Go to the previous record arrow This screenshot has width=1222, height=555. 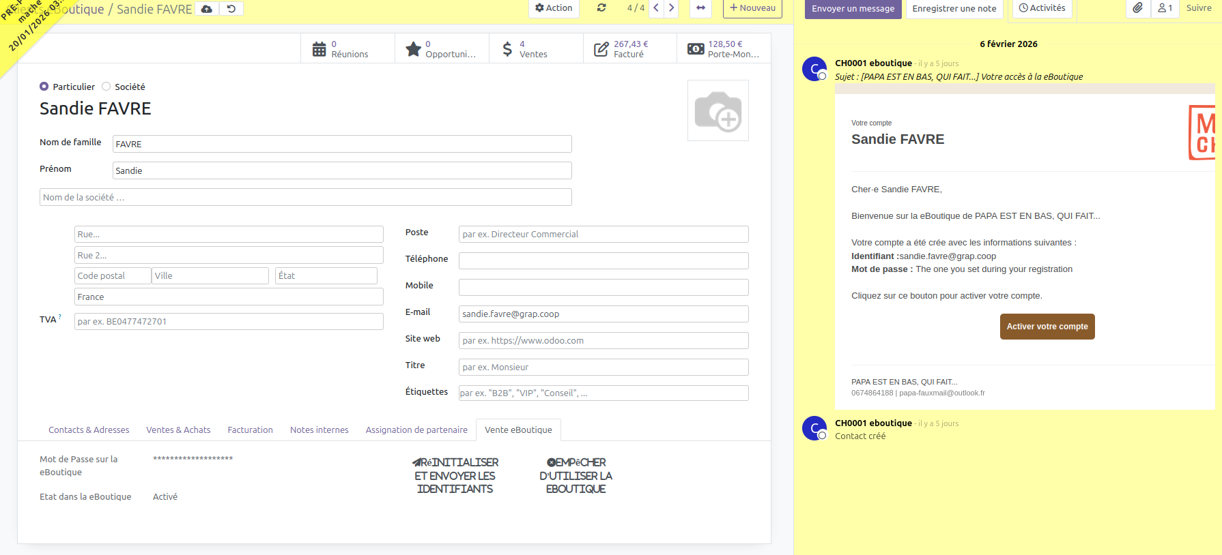656,8
